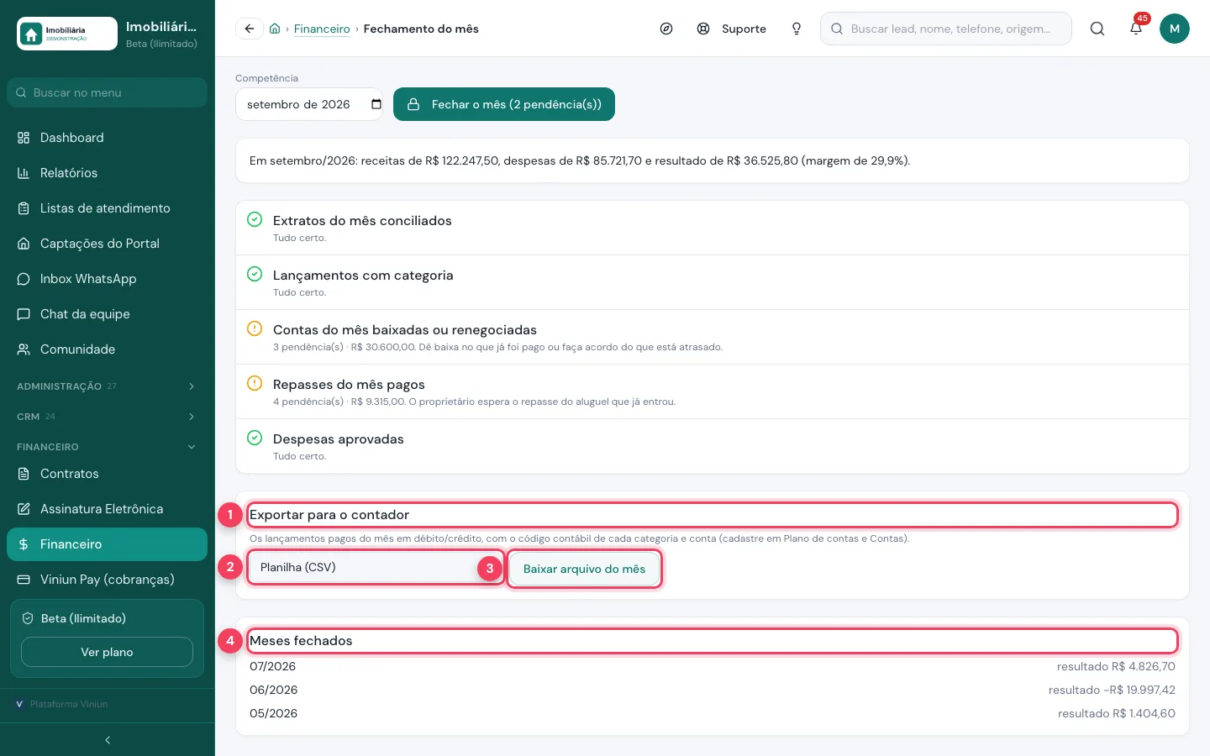Open the Planilha (CSV) format dropdown
1210x756 pixels.
click(376, 568)
